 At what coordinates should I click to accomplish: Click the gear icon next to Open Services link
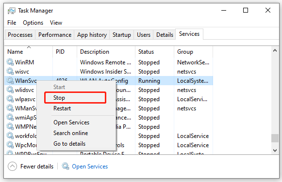[66, 166]
